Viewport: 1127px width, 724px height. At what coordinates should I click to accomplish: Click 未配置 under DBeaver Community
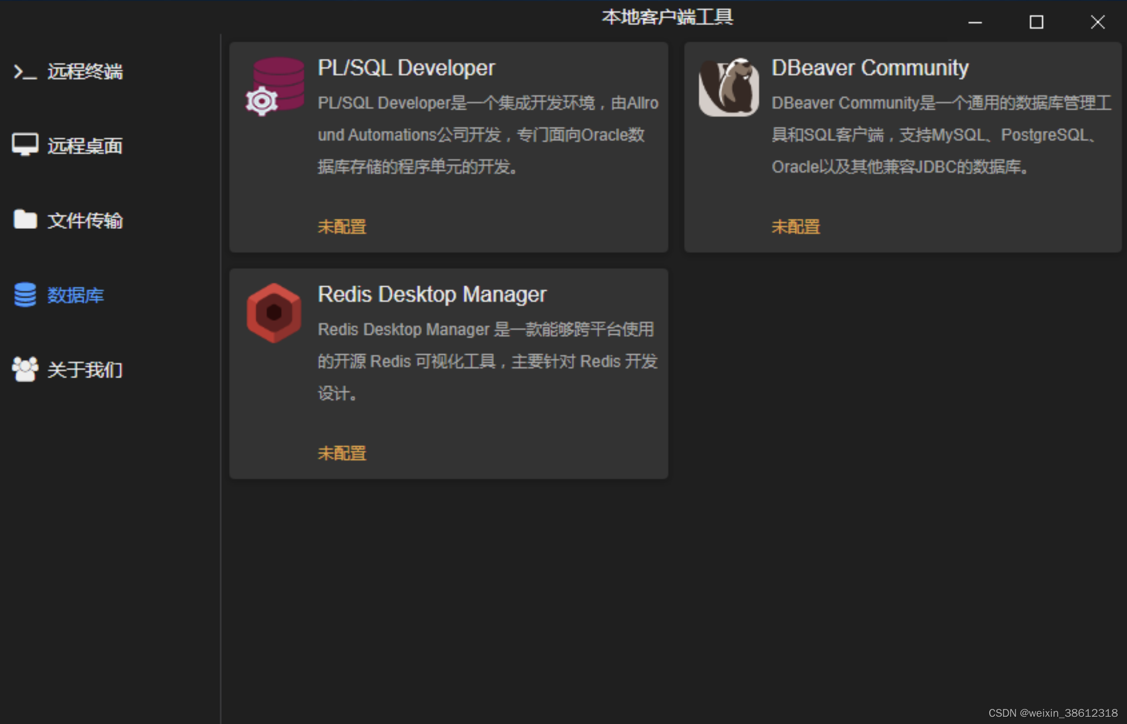795,227
